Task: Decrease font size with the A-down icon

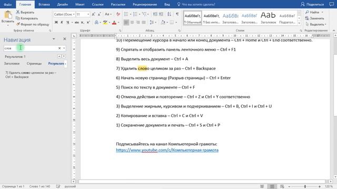Action: tap(99, 14)
